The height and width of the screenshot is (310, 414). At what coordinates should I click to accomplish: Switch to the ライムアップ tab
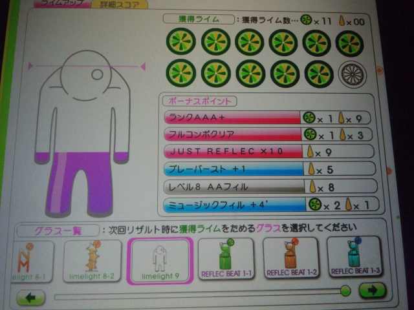pos(62,4)
